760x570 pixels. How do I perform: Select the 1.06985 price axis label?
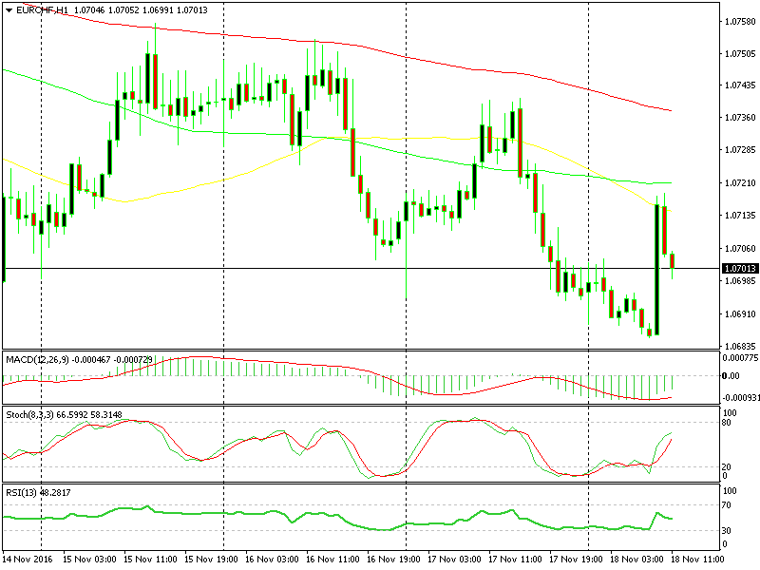740,280
